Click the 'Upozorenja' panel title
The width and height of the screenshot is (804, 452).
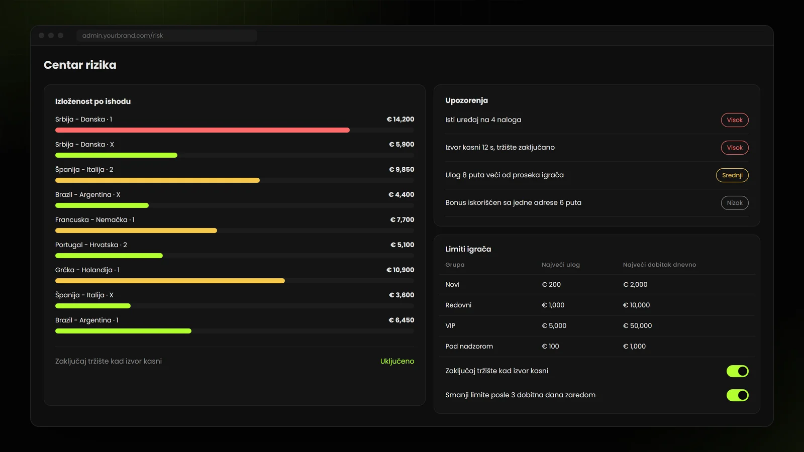[x=466, y=100]
